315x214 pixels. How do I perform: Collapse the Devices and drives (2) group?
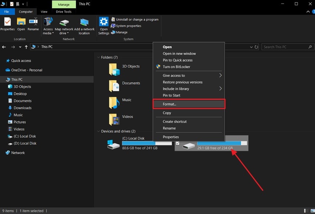tap(99, 131)
